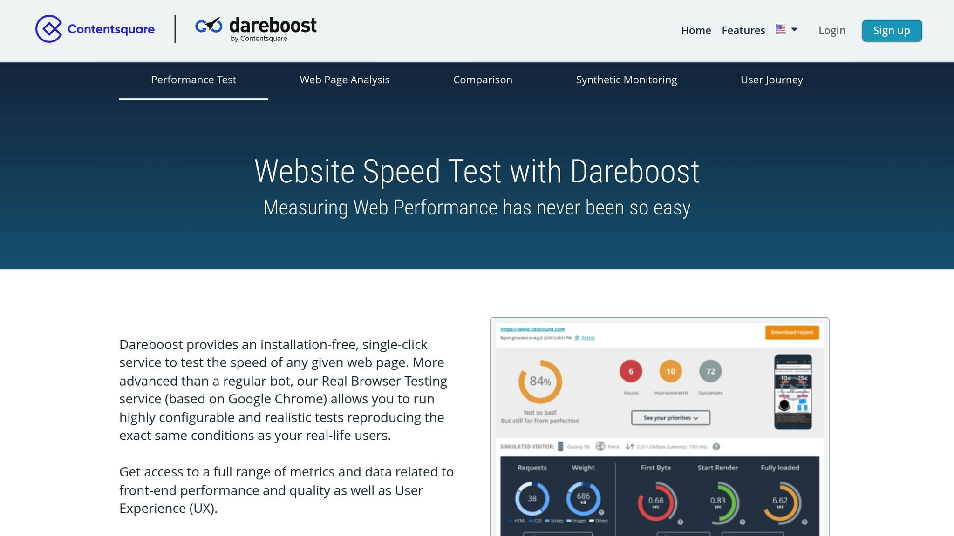Open the User Journey tab

tap(772, 80)
